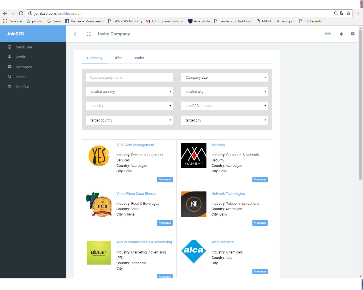Open the Gmail bookmark
The image size is (363, 290).
point(54,21)
